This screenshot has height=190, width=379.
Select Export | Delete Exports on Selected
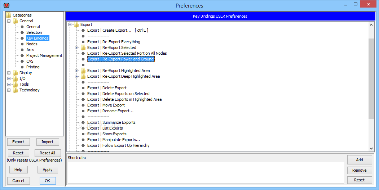pyautogui.click(x=118, y=94)
